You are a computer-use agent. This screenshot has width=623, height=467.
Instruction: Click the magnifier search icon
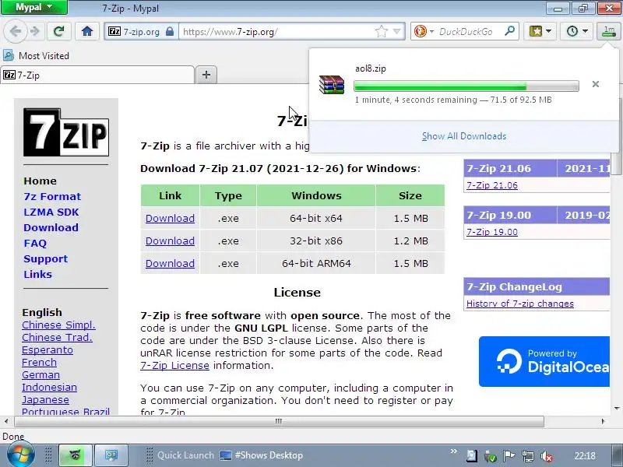509,31
